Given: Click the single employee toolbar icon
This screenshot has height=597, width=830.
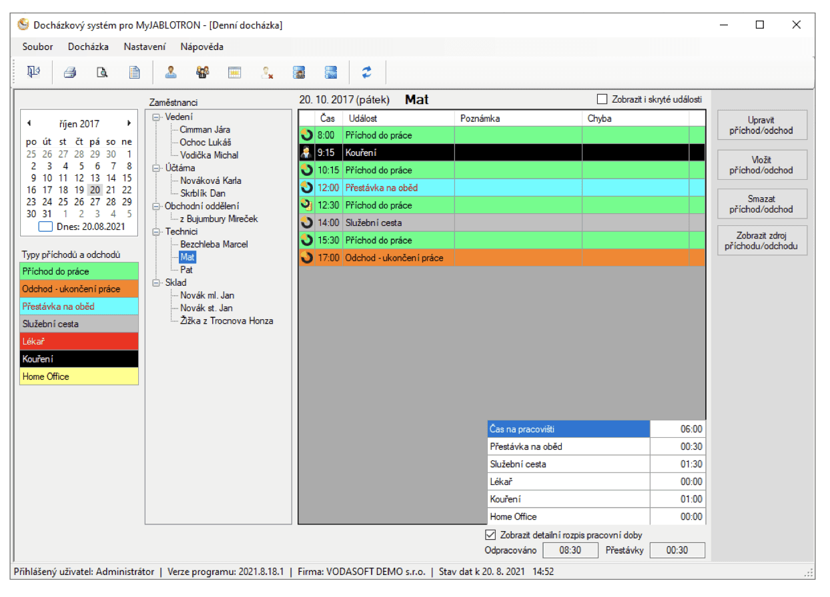Looking at the screenshot, I should click(171, 73).
